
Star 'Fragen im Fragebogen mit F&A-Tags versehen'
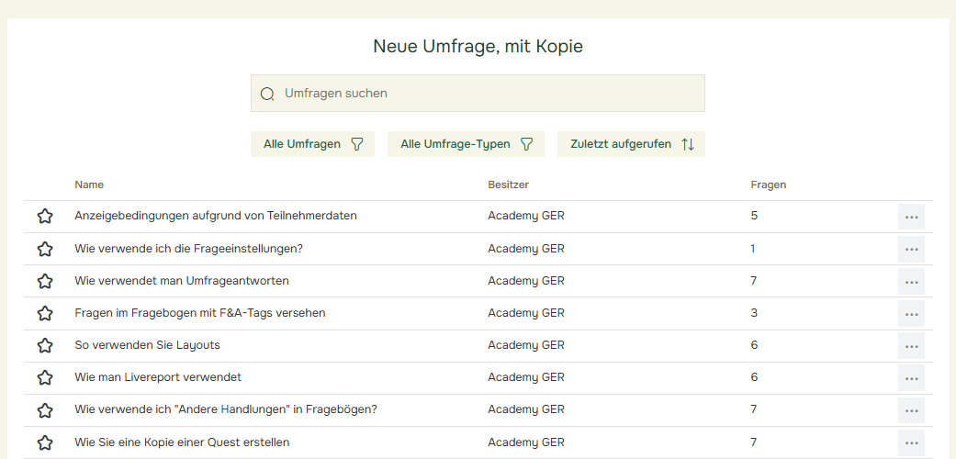[x=44, y=313]
